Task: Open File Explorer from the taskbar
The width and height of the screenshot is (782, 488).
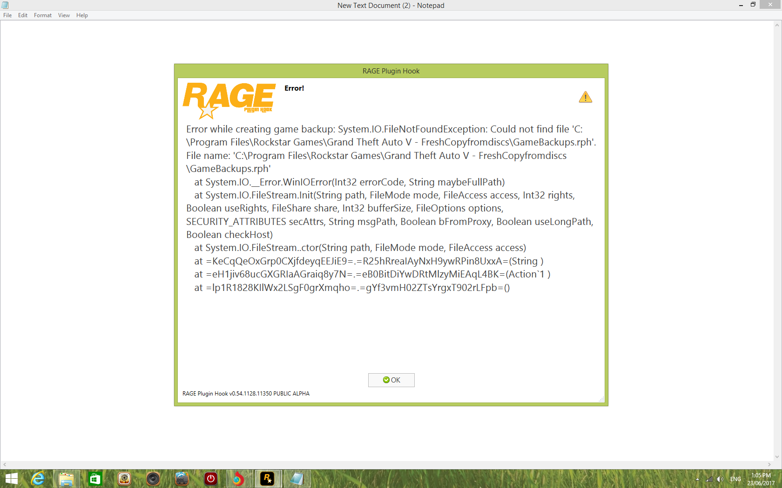Action: tap(66, 479)
